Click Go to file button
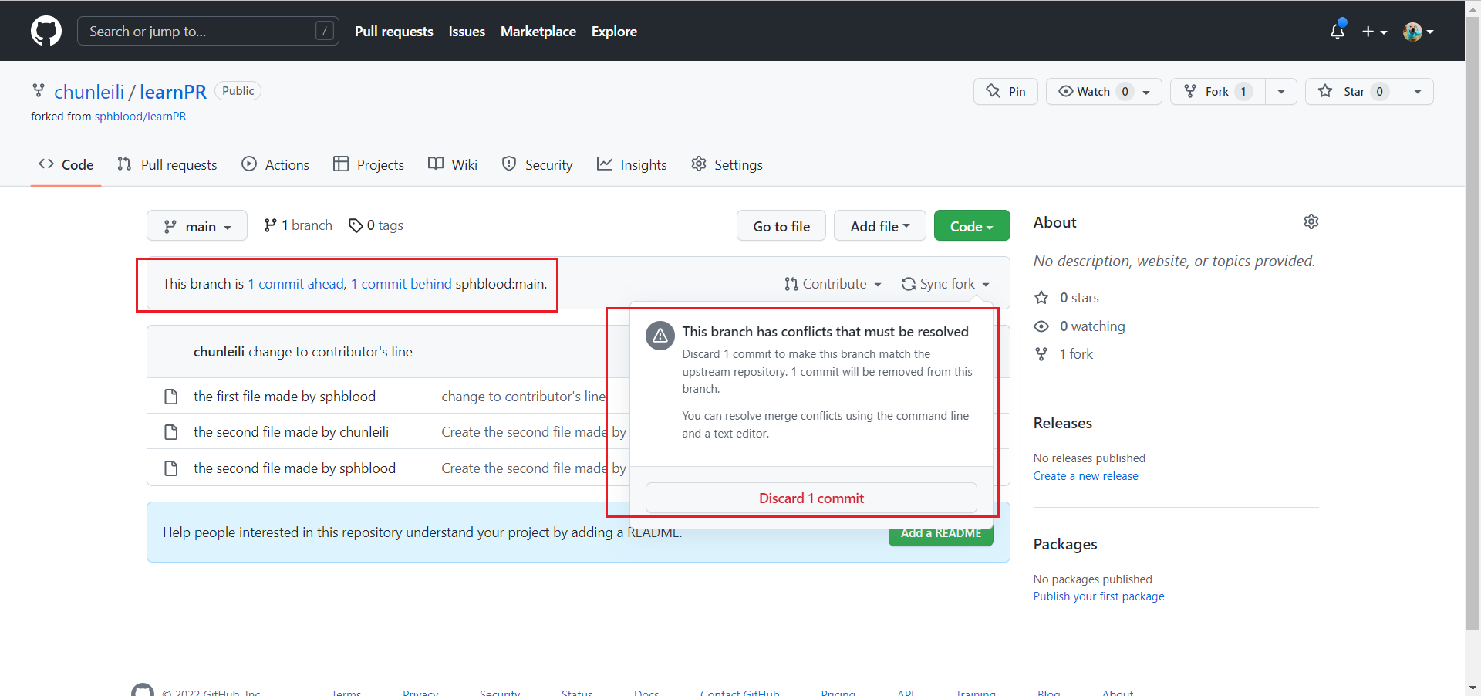The height and width of the screenshot is (696, 1481). (781, 226)
